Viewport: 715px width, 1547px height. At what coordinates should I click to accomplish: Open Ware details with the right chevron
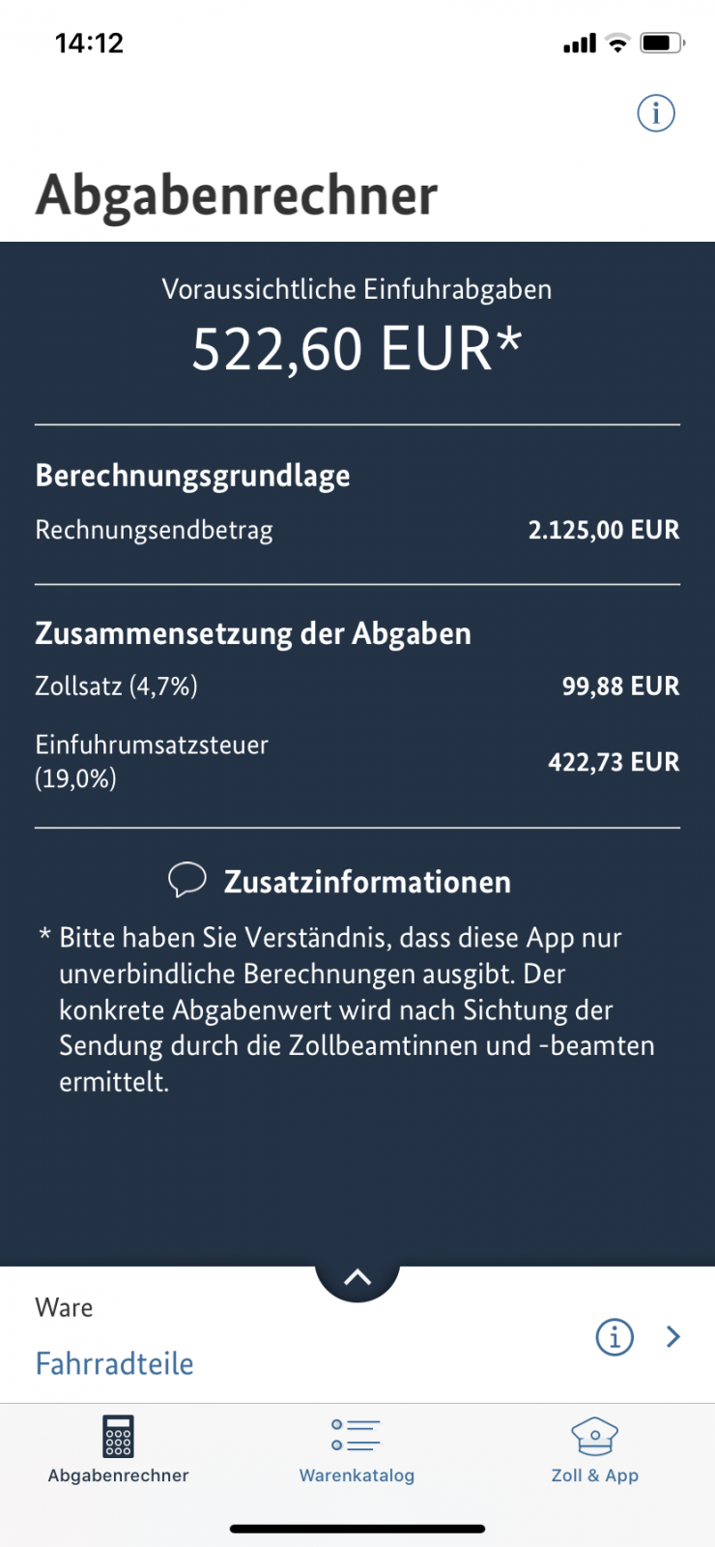tap(673, 1337)
